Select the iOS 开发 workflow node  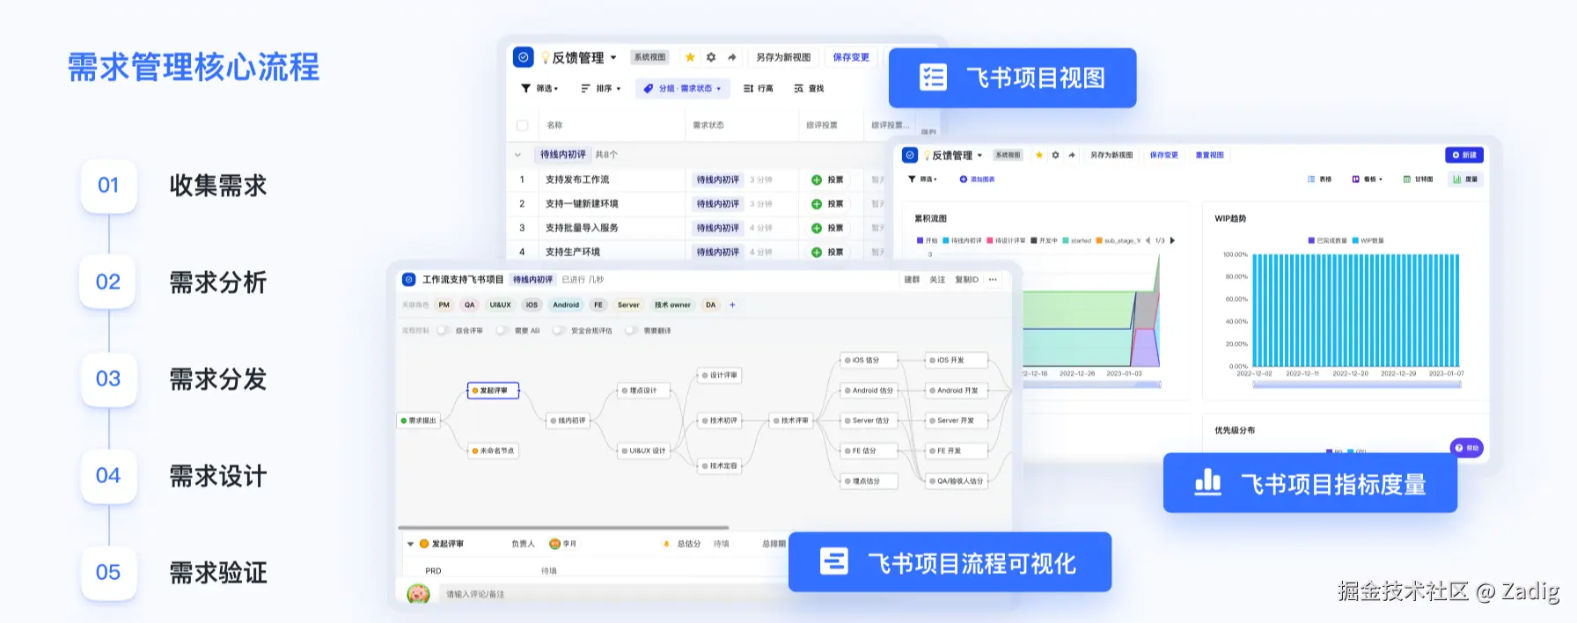pos(957,360)
